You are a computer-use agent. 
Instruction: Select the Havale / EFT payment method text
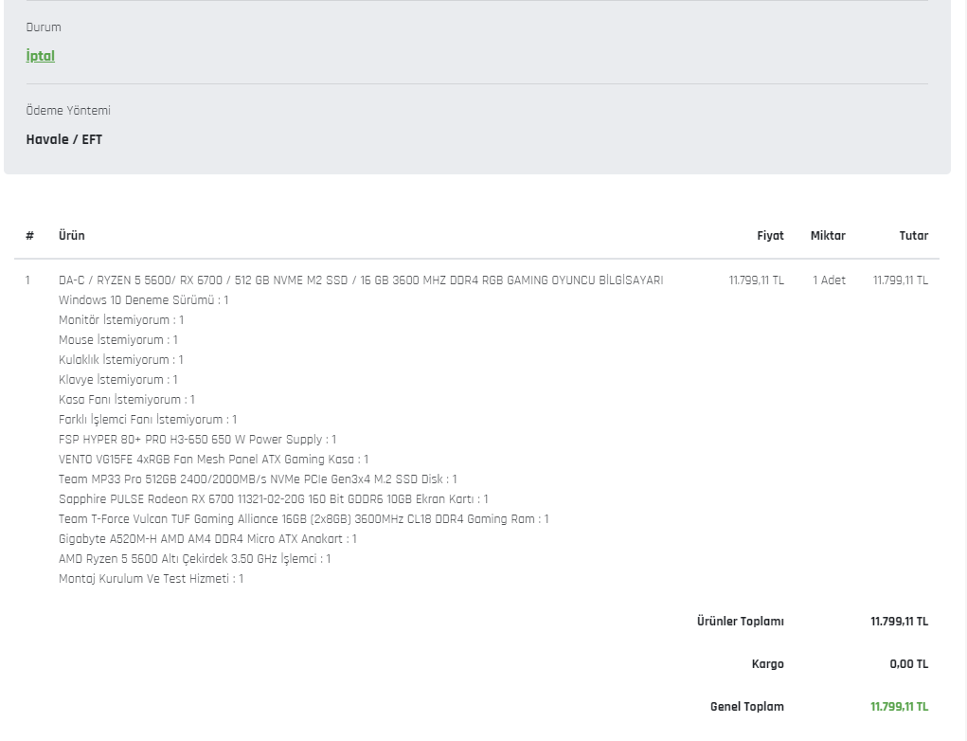[x=64, y=139]
